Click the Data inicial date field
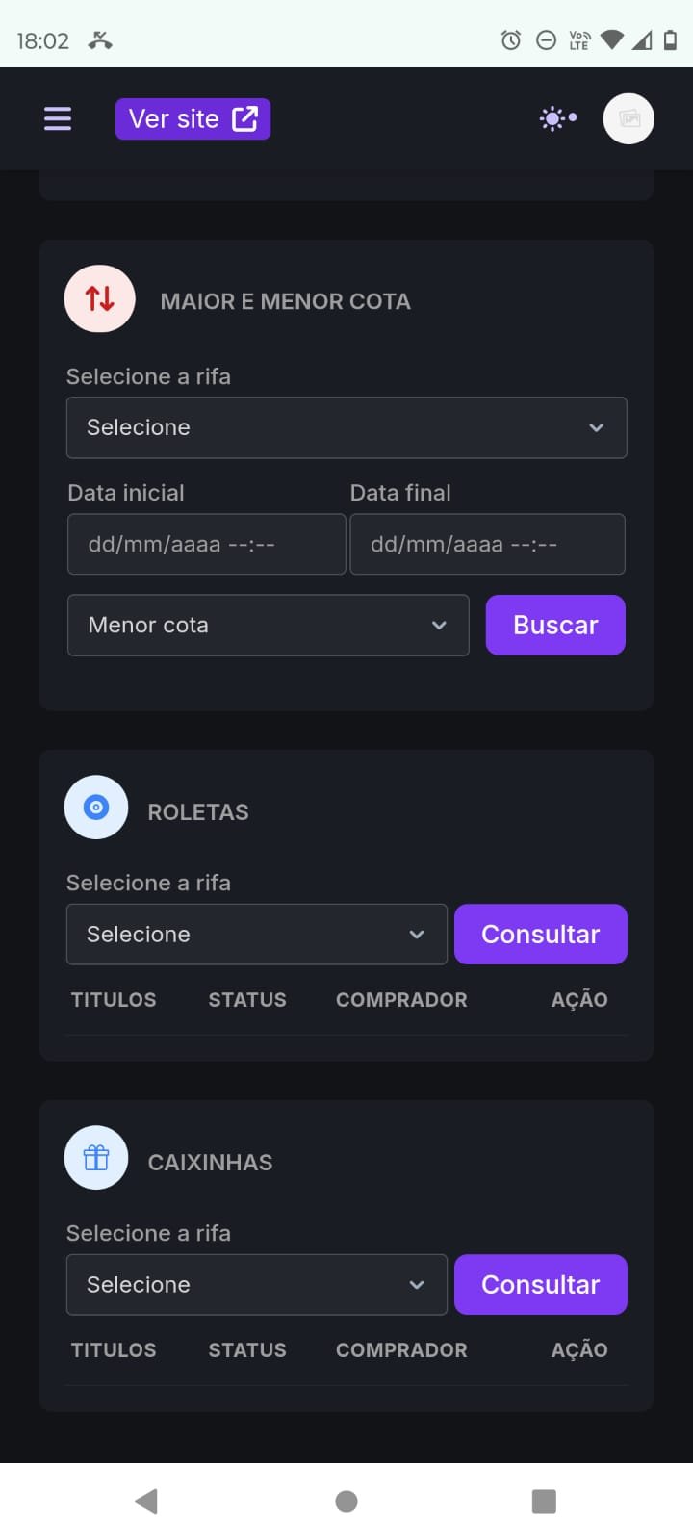The height and width of the screenshot is (1540, 693). tap(206, 545)
